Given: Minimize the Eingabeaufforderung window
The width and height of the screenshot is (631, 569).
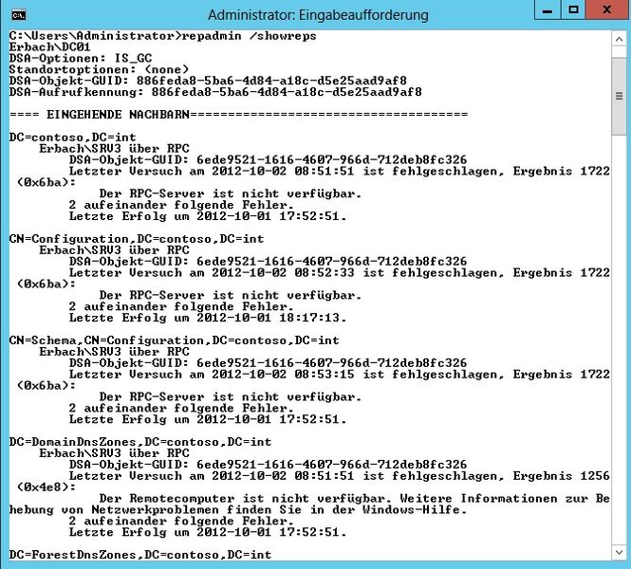Looking at the screenshot, I should coord(547,10).
